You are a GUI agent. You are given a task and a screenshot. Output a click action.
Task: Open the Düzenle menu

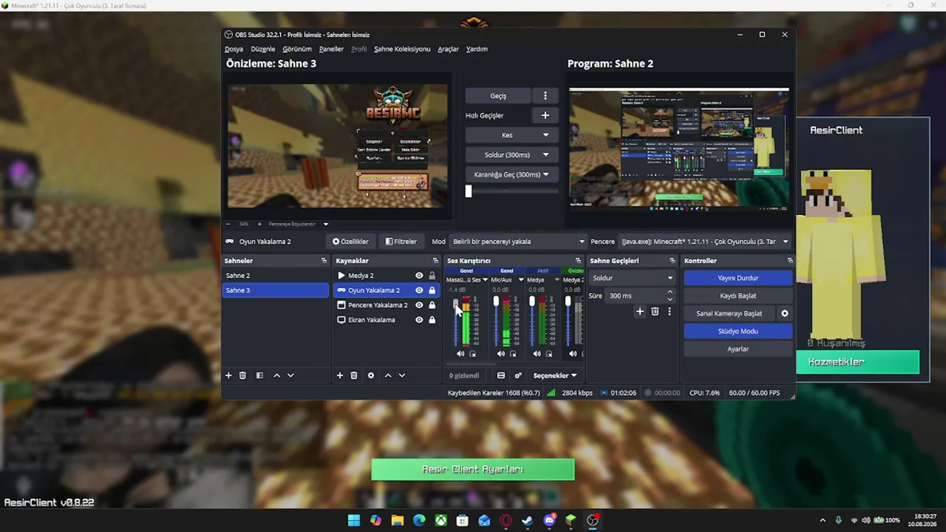pyautogui.click(x=263, y=49)
